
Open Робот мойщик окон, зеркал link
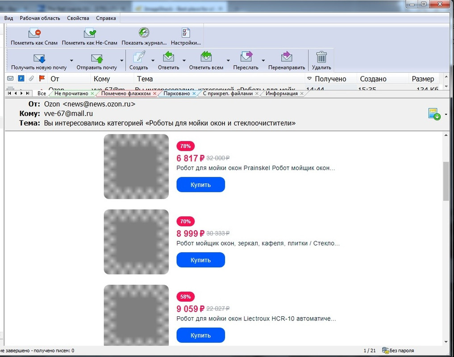258,243
